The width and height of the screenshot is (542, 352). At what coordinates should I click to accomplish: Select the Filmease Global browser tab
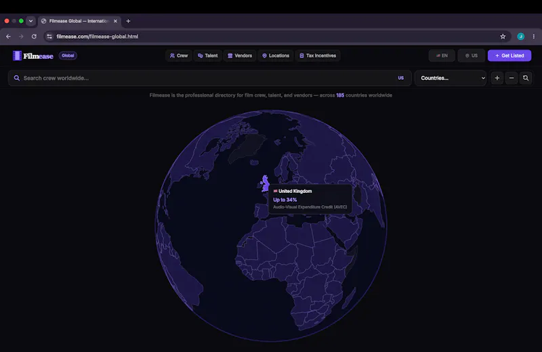pyautogui.click(x=79, y=21)
